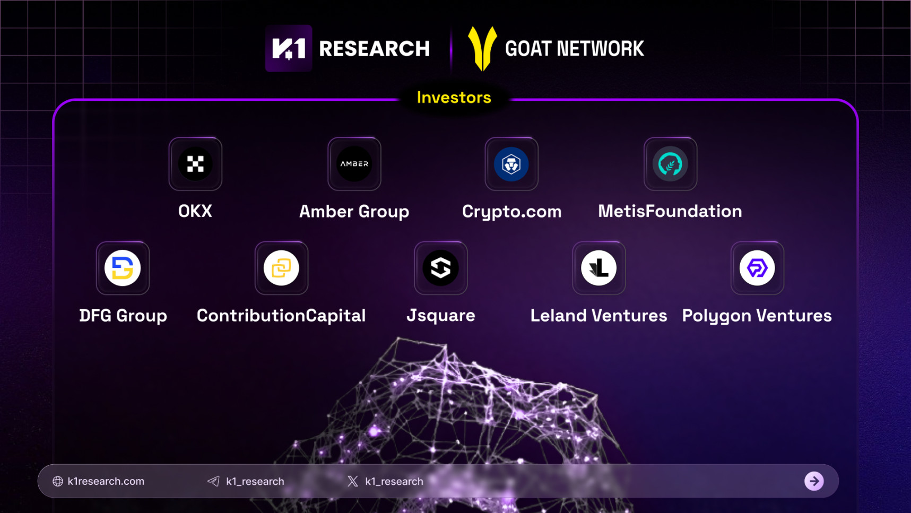Click the yellow GOAT Network logo
The width and height of the screenshot is (911, 513).
coord(482,48)
